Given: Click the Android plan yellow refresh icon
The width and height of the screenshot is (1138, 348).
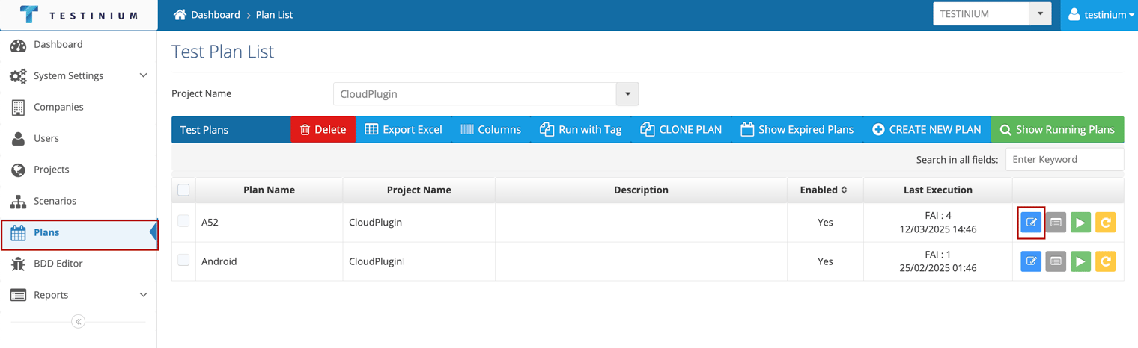Looking at the screenshot, I should click(x=1105, y=261).
